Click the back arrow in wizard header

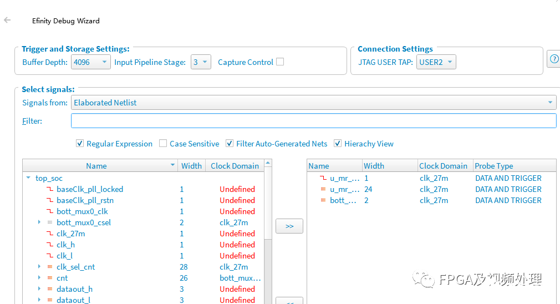(7, 20)
